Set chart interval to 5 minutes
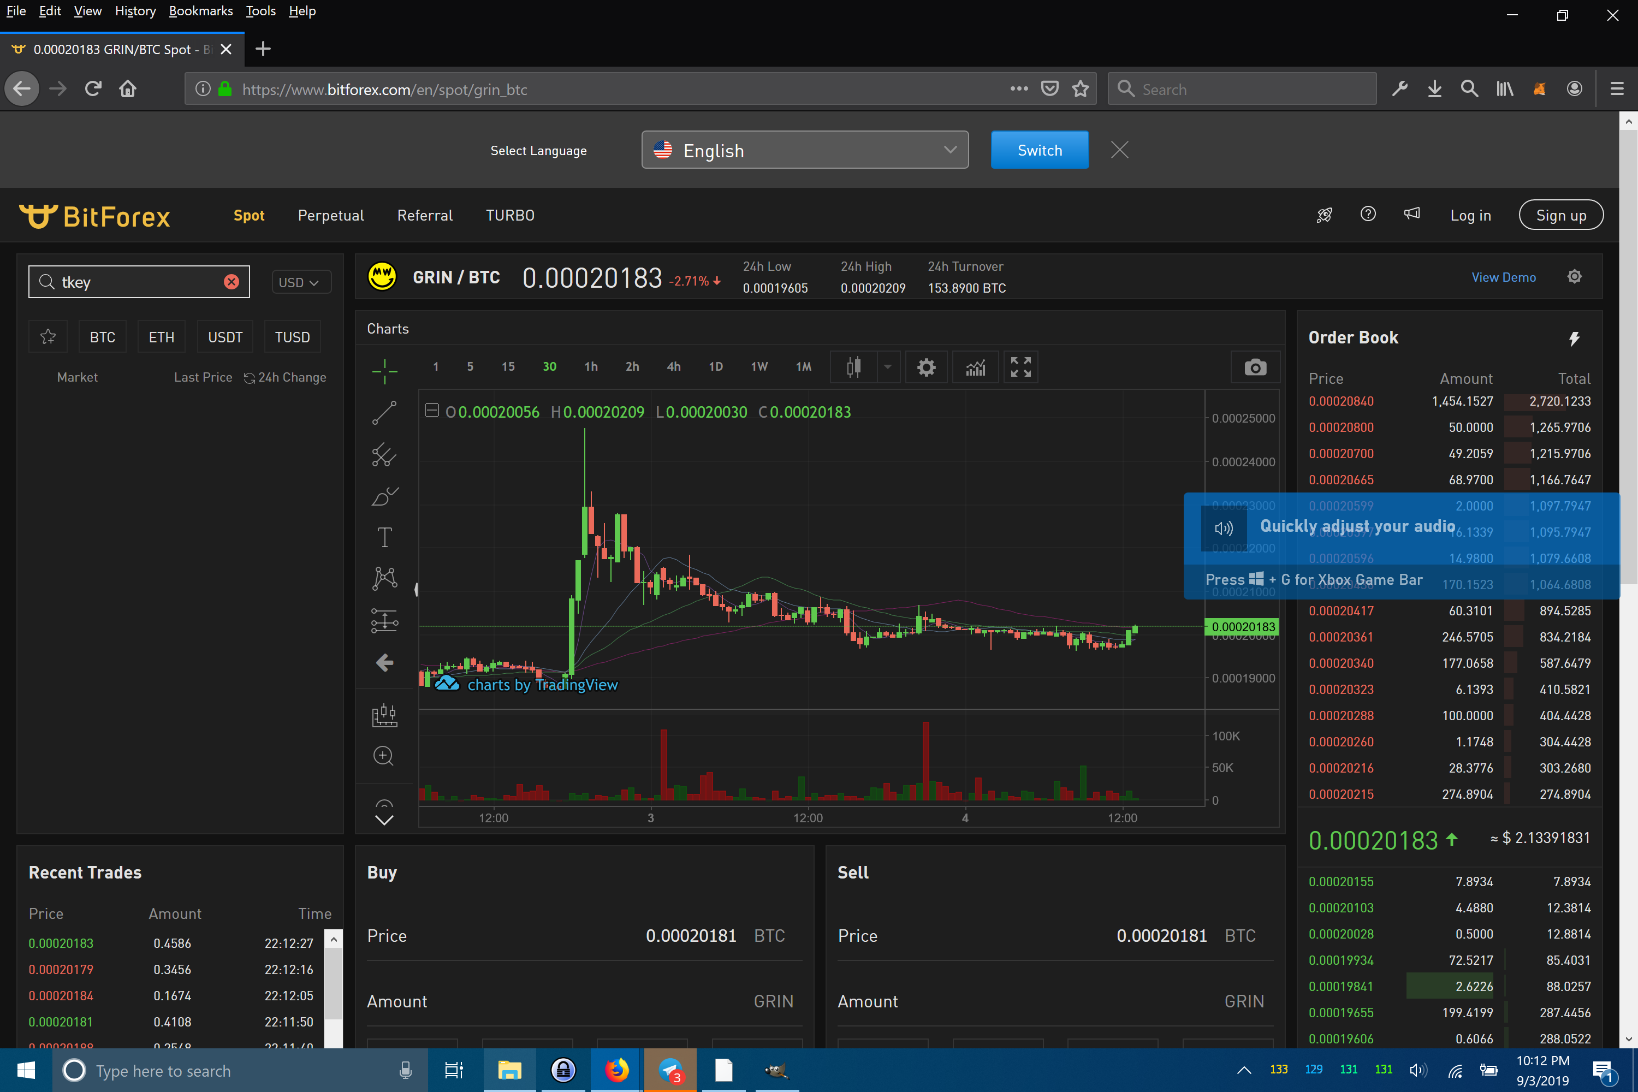Viewport: 1638px width, 1092px height. click(470, 367)
